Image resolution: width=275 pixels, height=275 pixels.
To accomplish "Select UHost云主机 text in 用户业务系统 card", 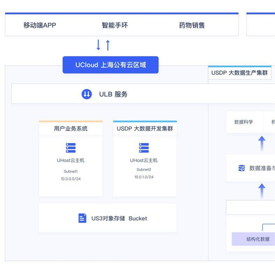I will tap(71, 160).
